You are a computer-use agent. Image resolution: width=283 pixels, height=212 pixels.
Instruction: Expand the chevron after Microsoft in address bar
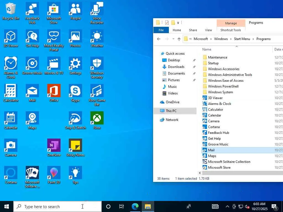(211, 39)
